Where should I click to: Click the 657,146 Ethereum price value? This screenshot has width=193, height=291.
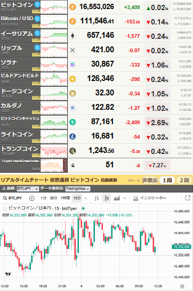100,35
